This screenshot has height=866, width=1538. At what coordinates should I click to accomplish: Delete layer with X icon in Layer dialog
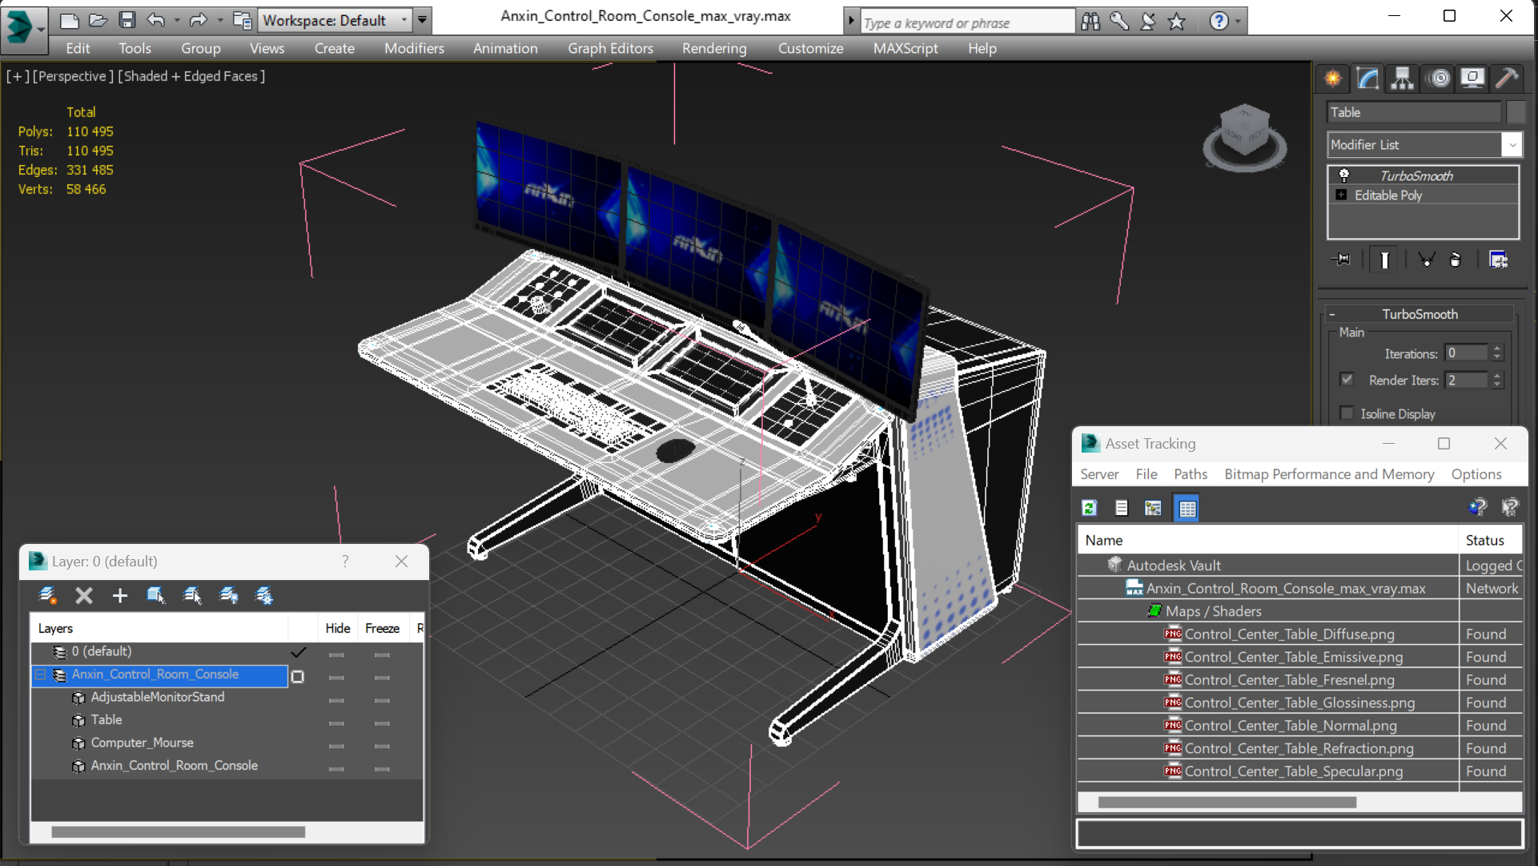(84, 595)
